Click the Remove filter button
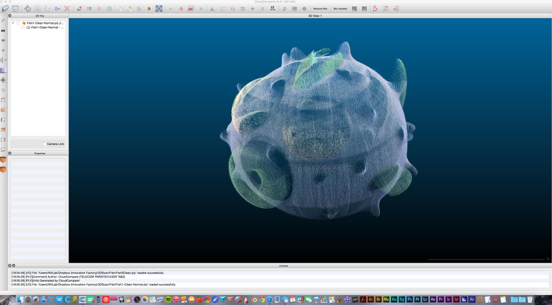The width and height of the screenshot is (552, 305). 321,9
